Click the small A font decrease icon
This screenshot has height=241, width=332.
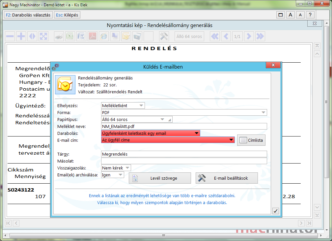300,15
